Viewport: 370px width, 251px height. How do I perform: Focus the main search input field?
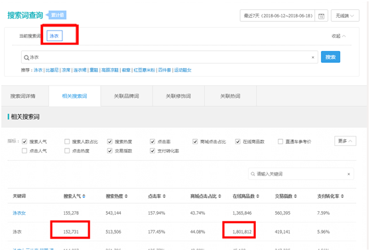click(x=170, y=57)
